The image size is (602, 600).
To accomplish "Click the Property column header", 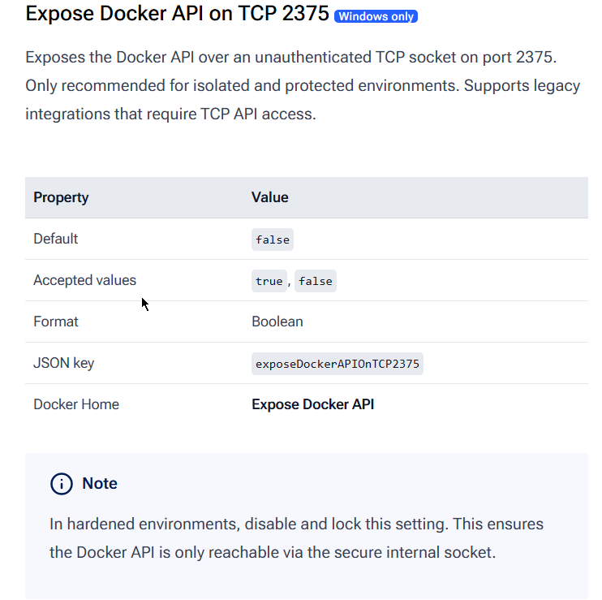I will tap(61, 197).
